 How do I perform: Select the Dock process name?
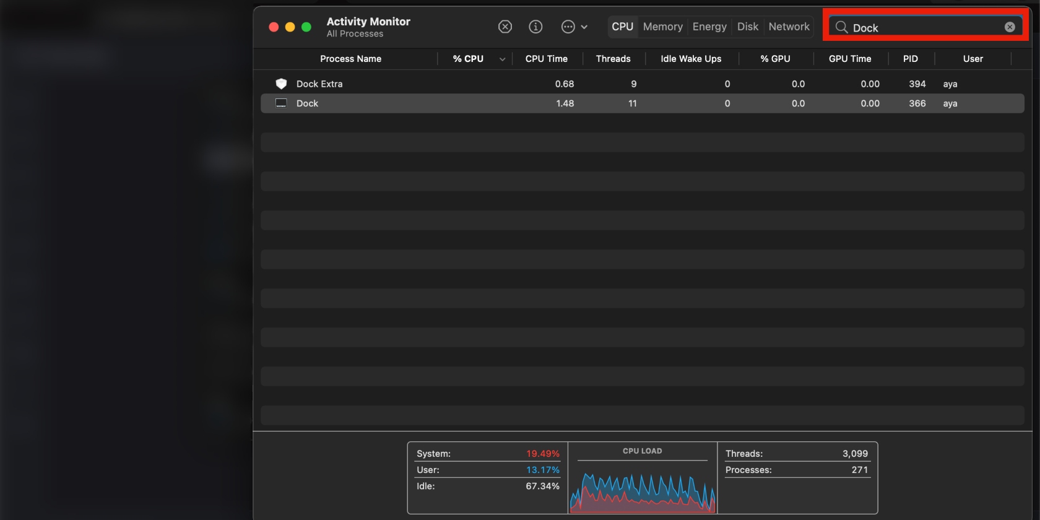point(307,103)
